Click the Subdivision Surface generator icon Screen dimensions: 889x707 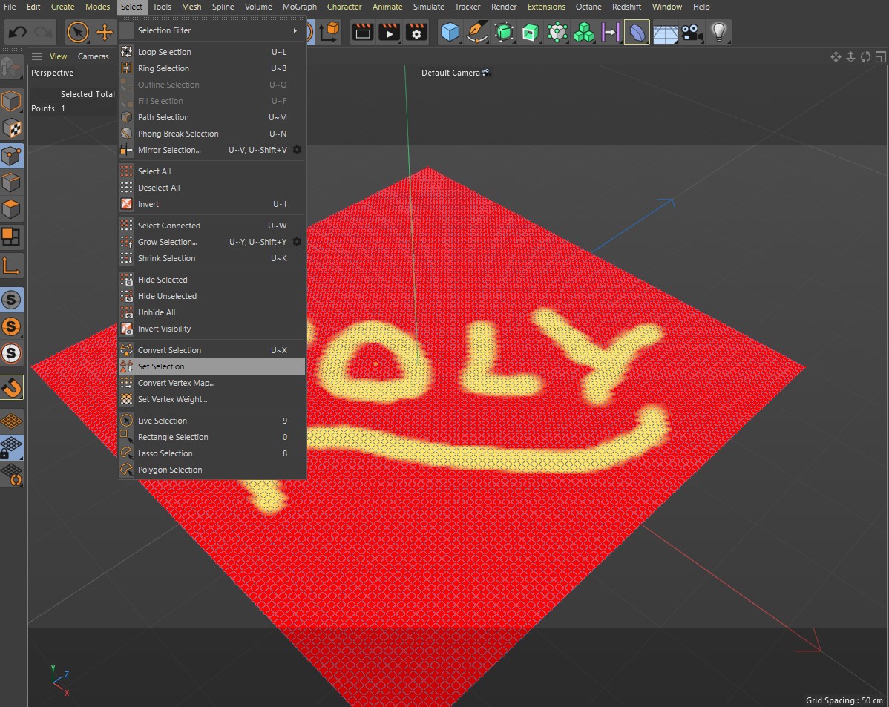tap(503, 32)
